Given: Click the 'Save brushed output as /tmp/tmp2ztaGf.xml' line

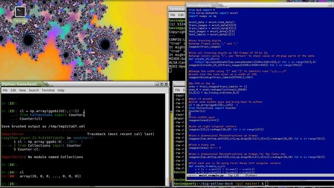Looking at the screenshot, I should (43, 126).
